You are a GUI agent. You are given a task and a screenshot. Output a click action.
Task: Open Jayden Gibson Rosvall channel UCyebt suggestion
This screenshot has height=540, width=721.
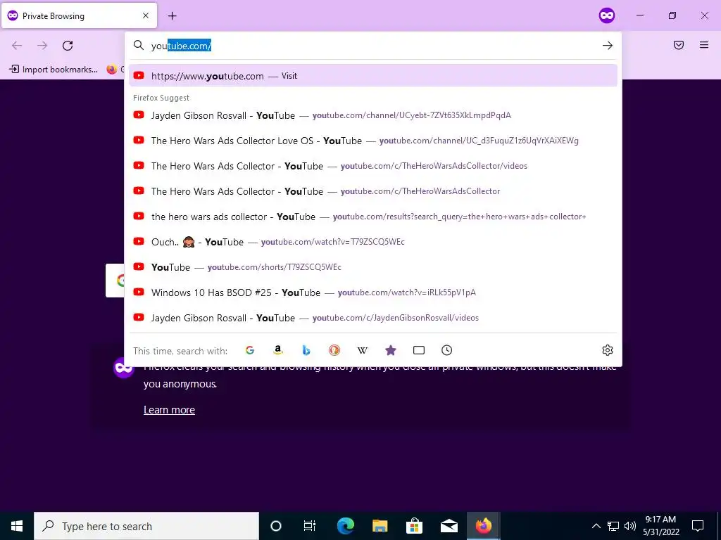[373, 115]
